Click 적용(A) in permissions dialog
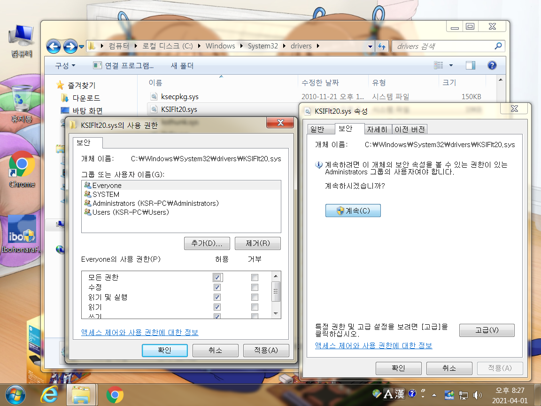The height and width of the screenshot is (406, 541). [x=266, y=350]
